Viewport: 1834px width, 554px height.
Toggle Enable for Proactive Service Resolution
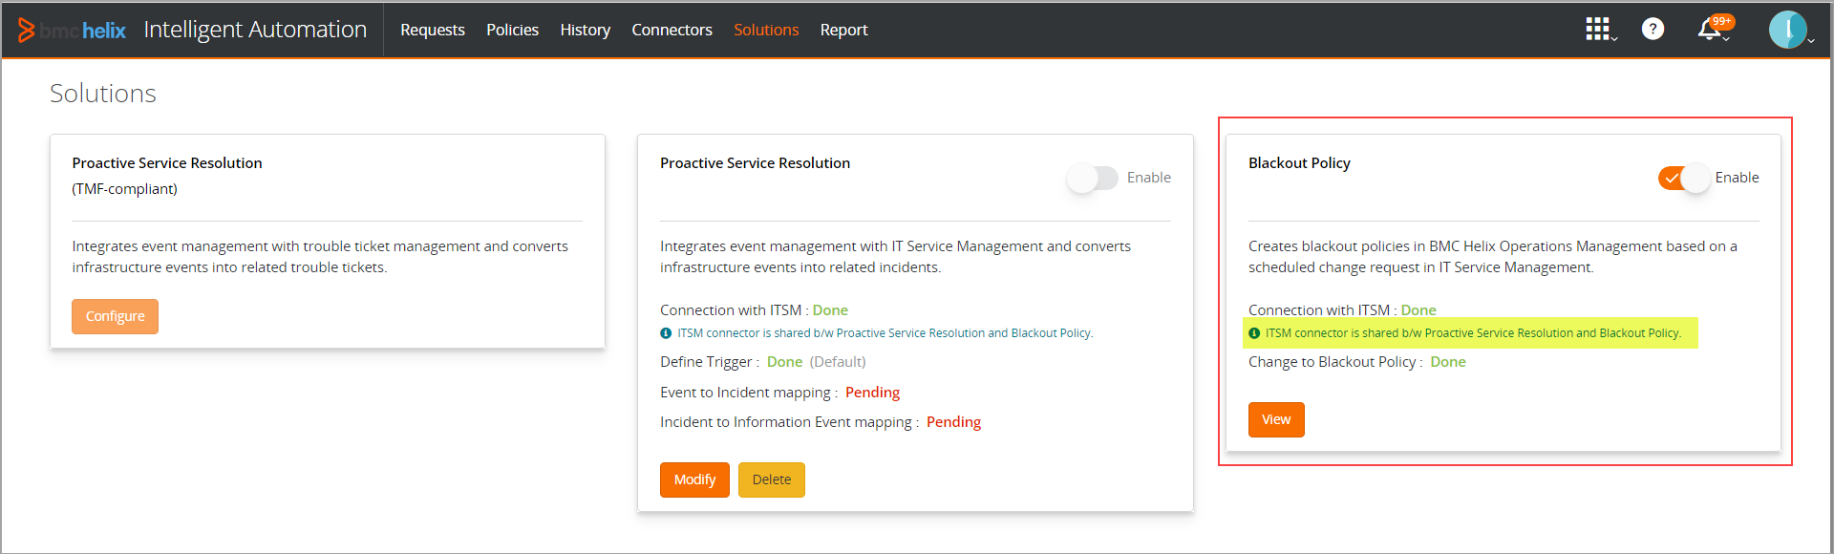coord(1093,178)
